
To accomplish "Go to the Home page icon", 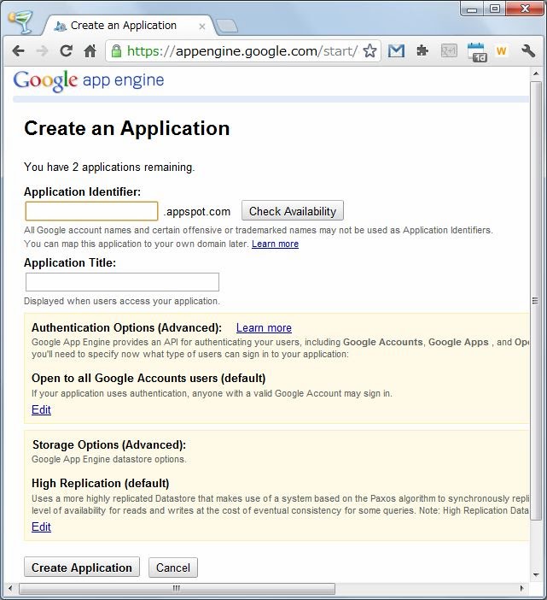I will 90,51.
